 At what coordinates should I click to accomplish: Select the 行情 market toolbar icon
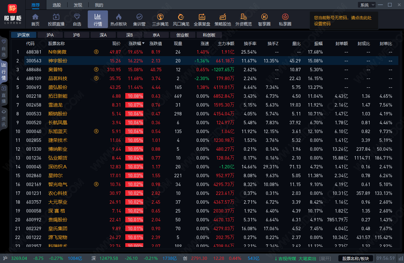(x=98, y=20)
